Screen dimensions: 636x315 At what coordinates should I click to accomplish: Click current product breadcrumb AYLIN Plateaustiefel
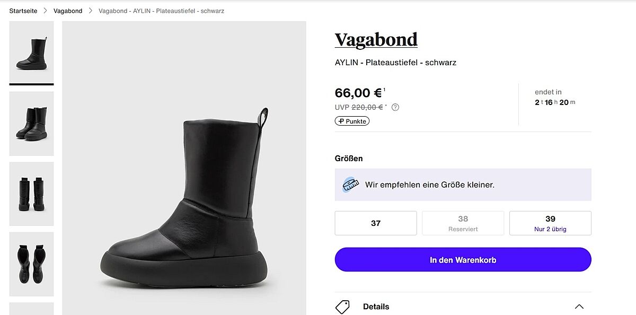click(x=161, y=11)
